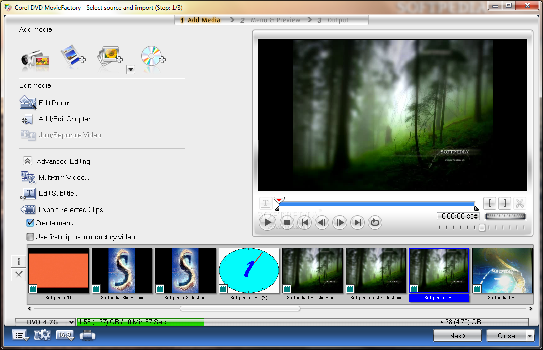Screen dimensions: 543x350
Task: Expand the add media options dropdown arrow
Action: (x=130, y=69)
